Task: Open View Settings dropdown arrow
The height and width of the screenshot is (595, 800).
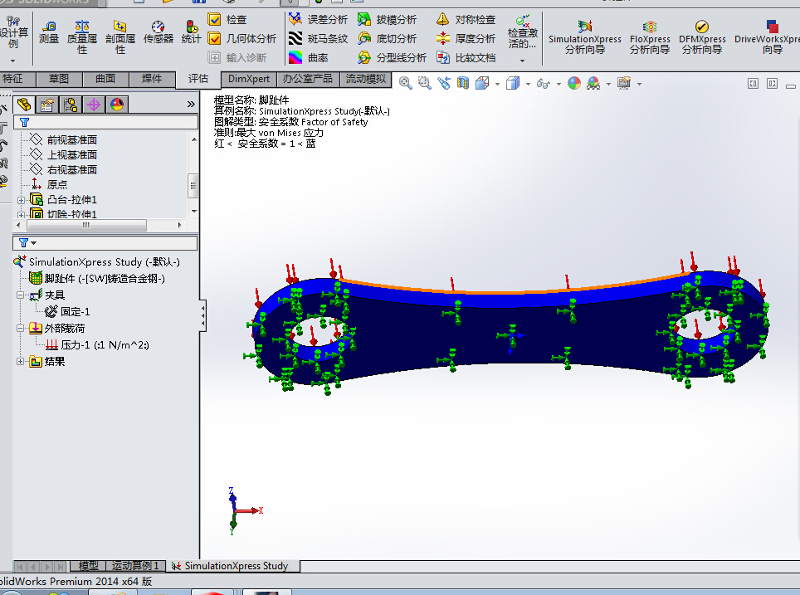Action: click(x=639, y=84)
